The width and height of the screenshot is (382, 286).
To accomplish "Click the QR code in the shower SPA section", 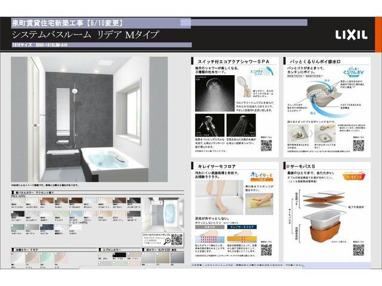I will point(266,147).
